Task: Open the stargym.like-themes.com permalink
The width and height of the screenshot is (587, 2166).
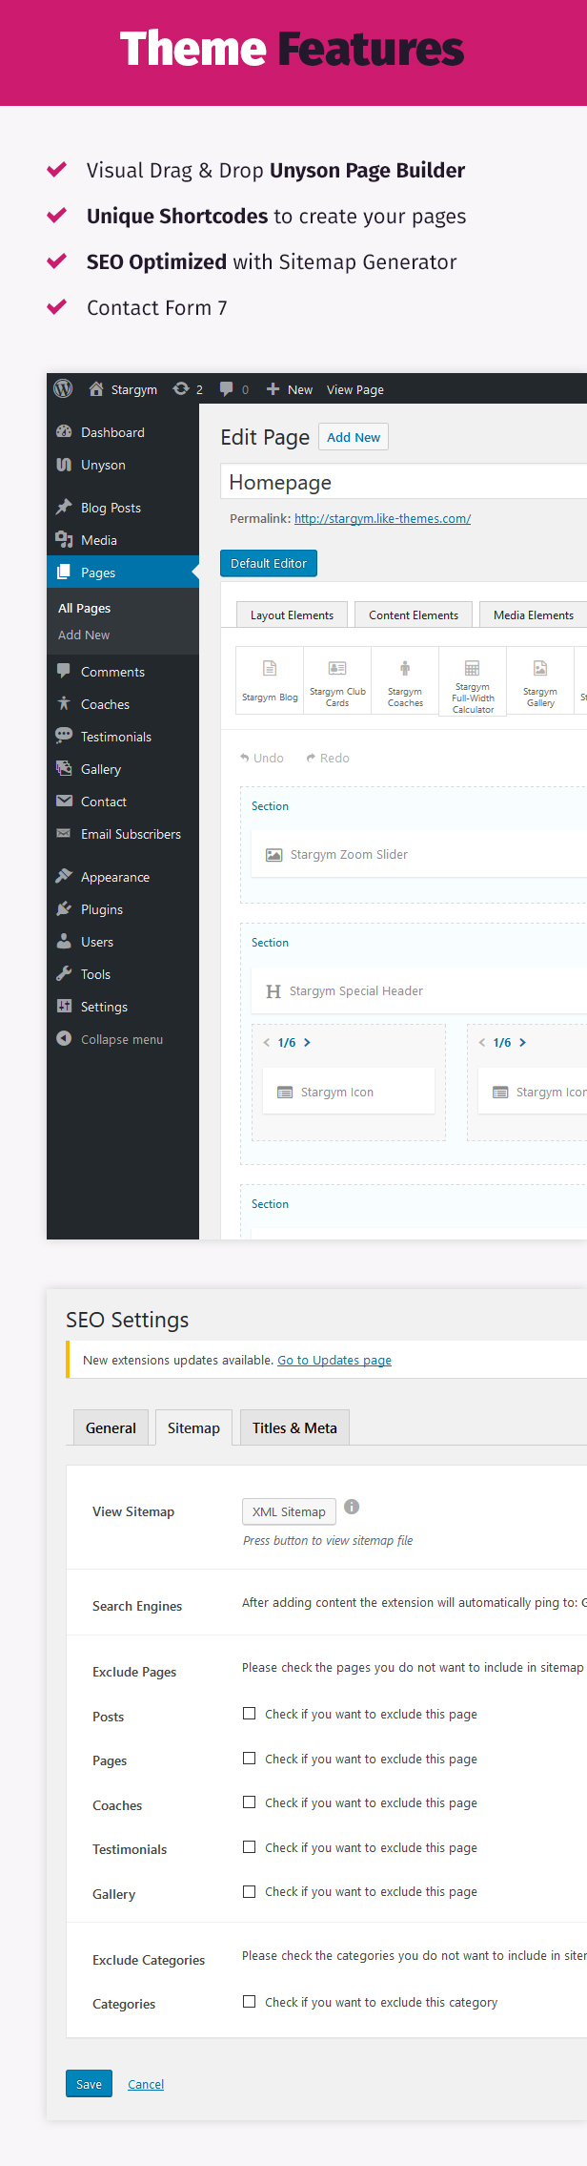Action: pos(382,518)
